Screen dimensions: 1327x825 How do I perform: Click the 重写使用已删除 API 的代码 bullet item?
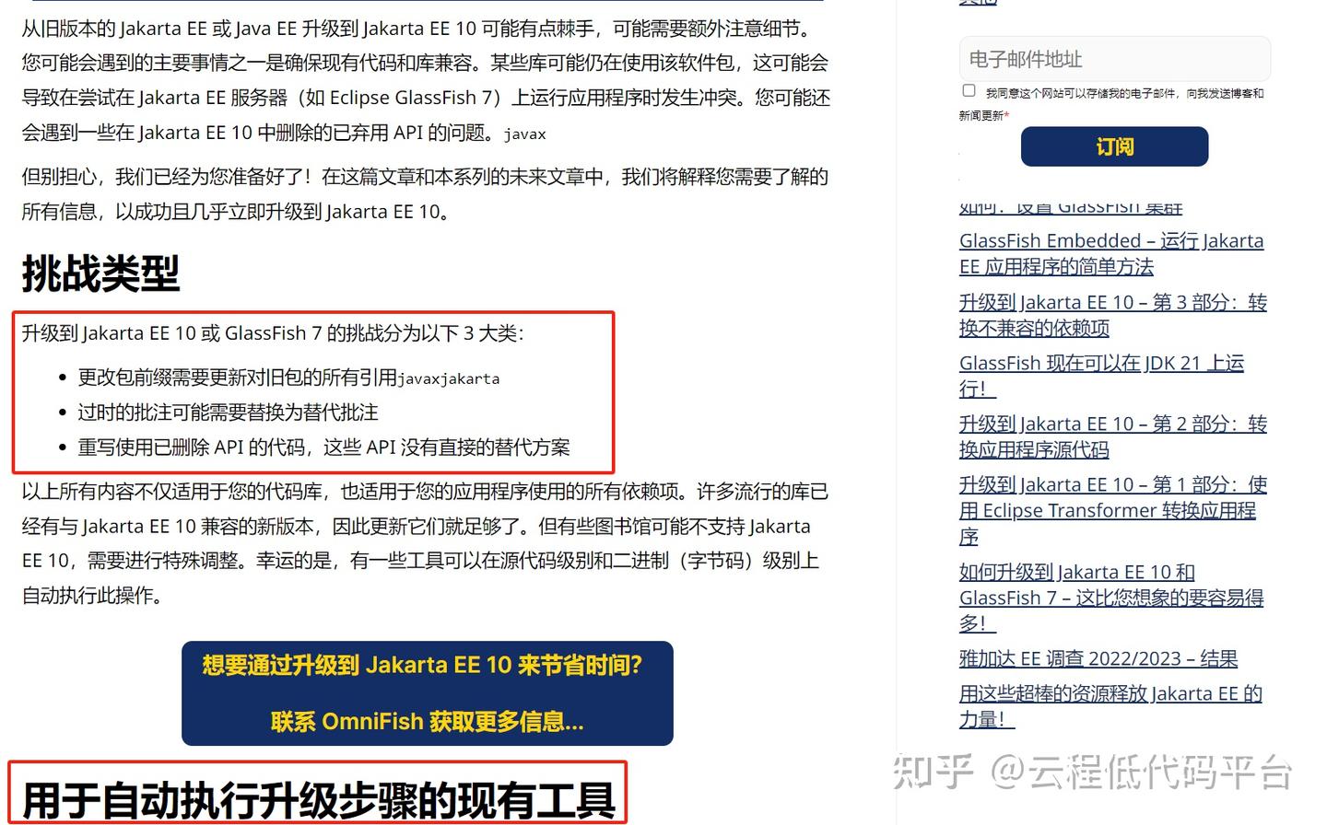323,447
